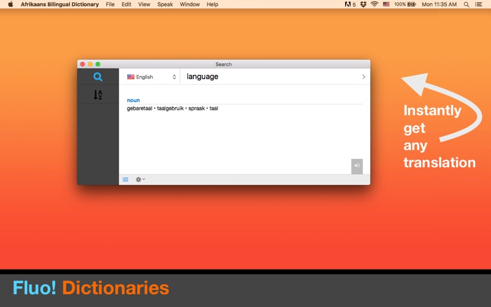The image size is (491, 307).
Task: Open the Speak menu
Action: (165, 4)
